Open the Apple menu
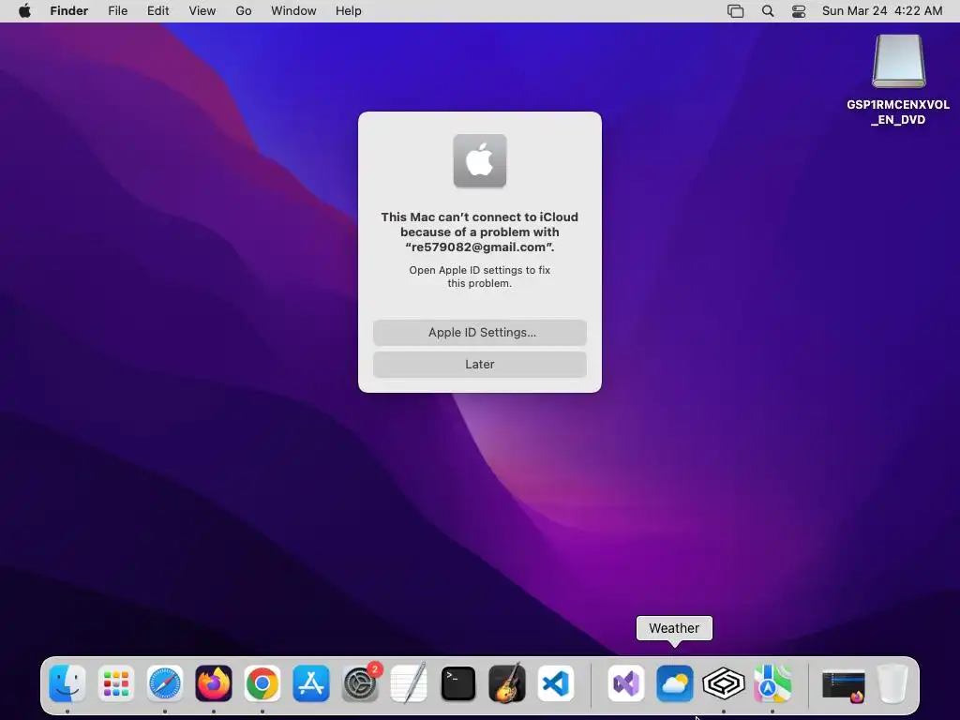This screenshot has height=720, width=960. 24,11
